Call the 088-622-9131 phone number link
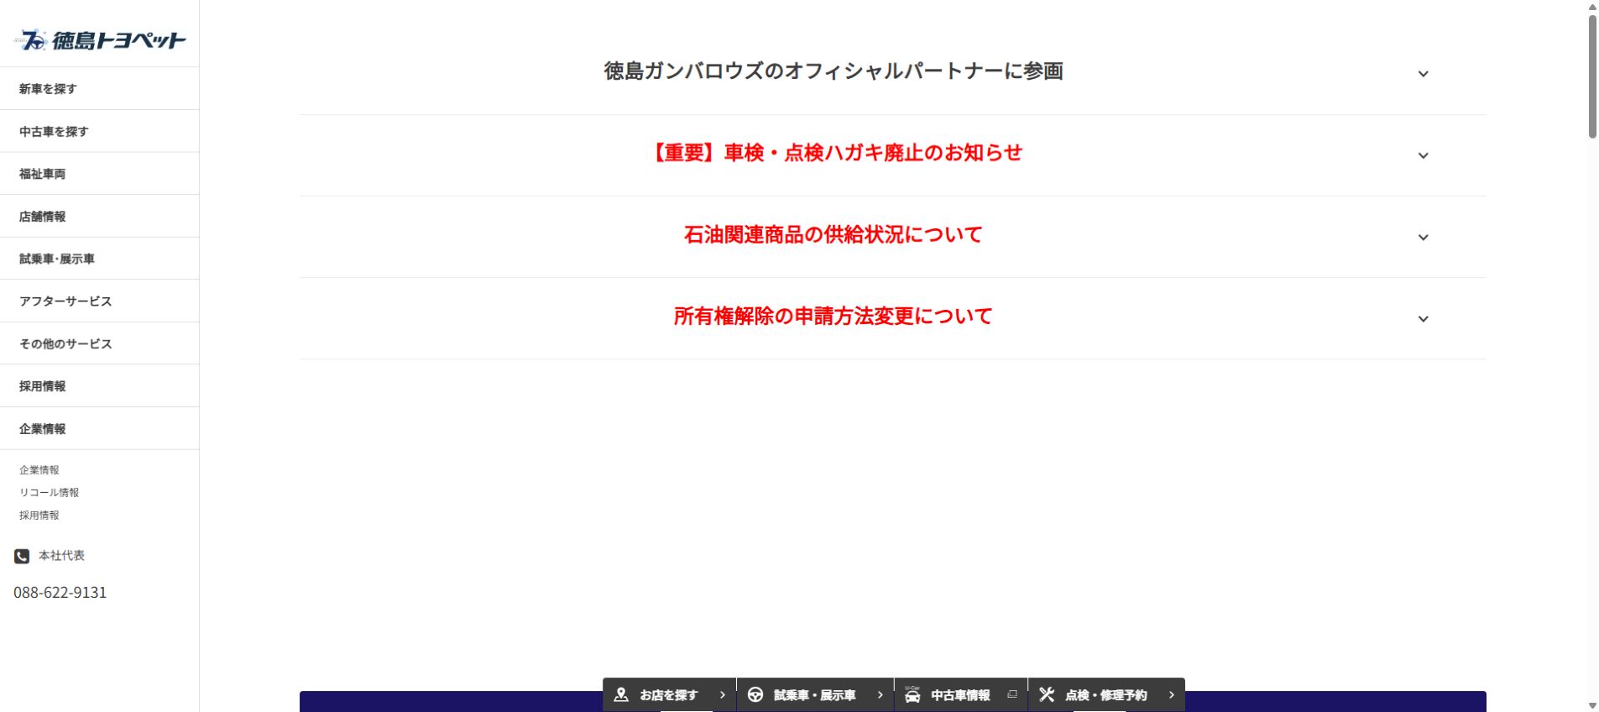 click(x=60, y=593)
